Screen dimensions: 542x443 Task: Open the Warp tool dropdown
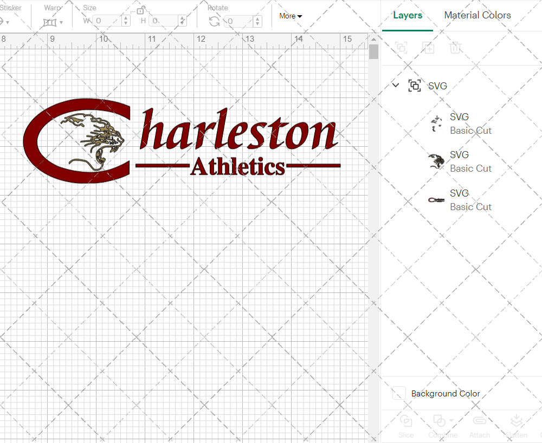click(x=53, y=22)
